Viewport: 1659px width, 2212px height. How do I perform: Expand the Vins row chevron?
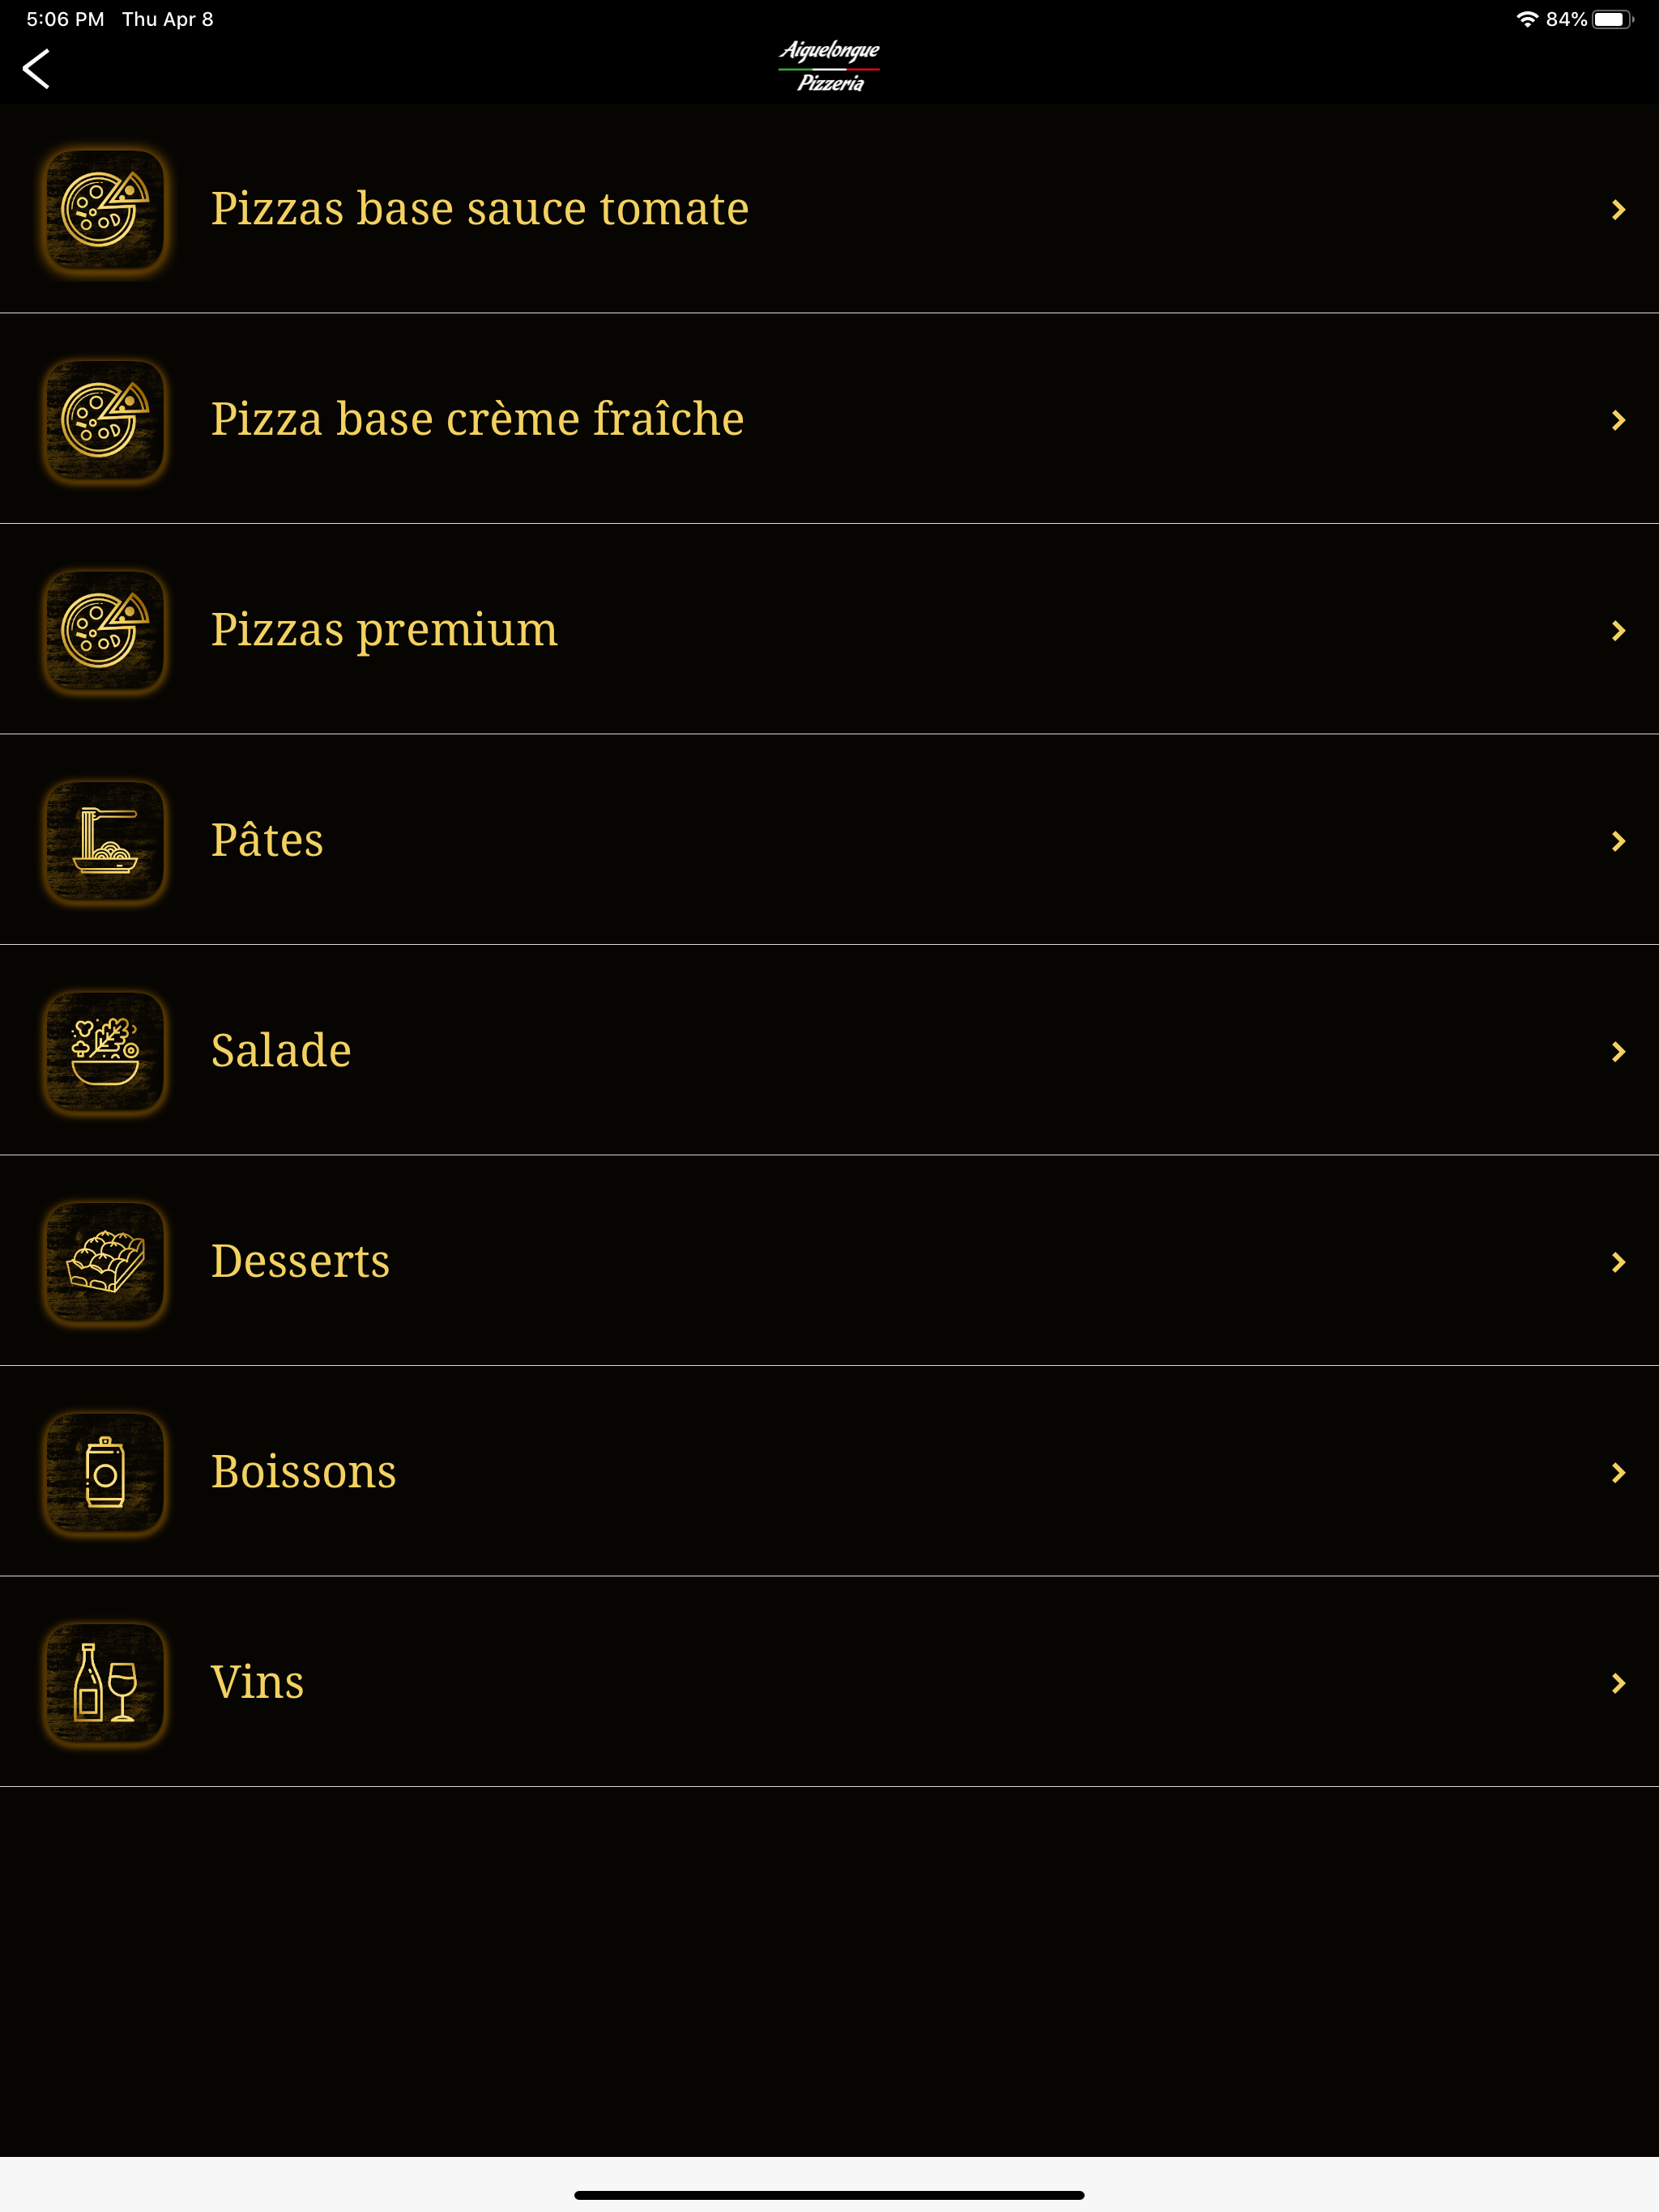pyautogui.click(x=1618, y=1683)
